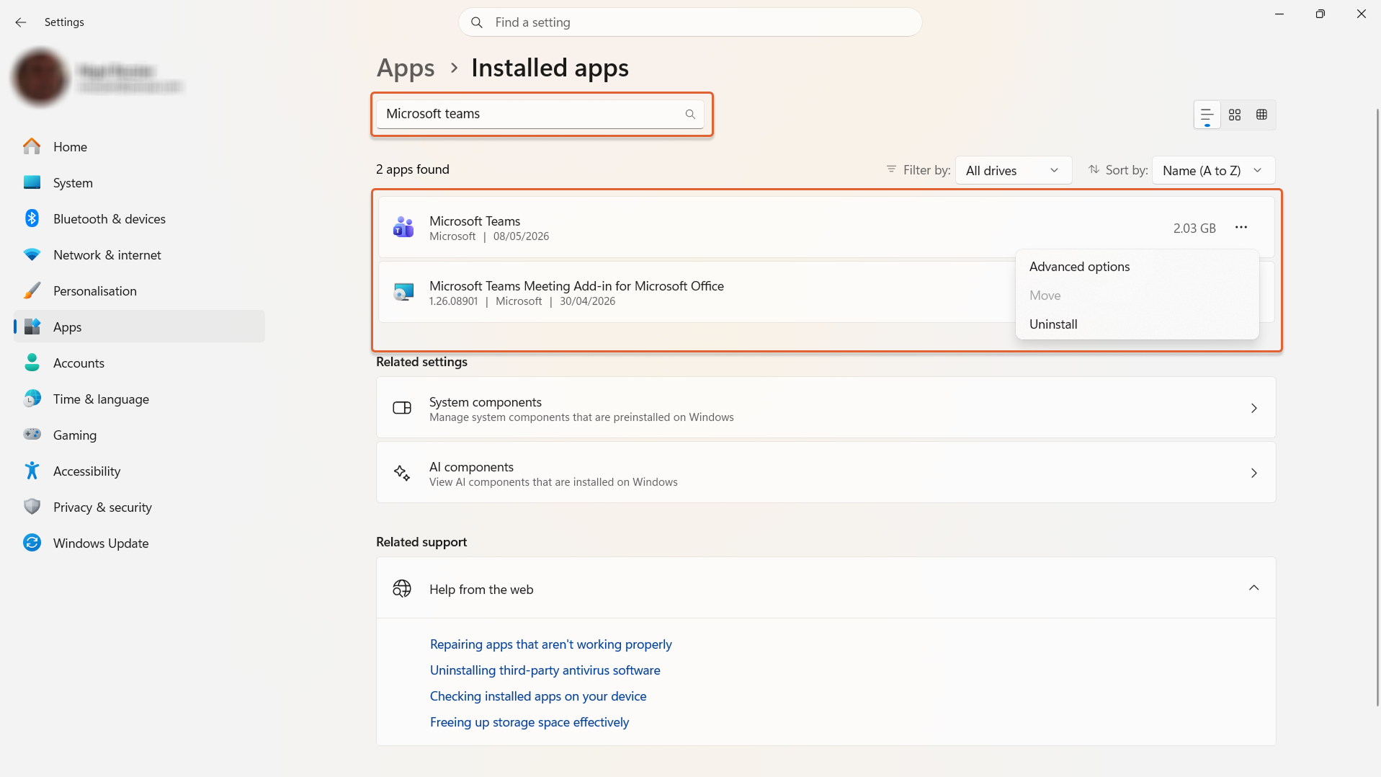This screenshot has width=1381, height=777.
Task: Expand System components with its chevron
Action: pyautogui.click(x=1253, y=408)
